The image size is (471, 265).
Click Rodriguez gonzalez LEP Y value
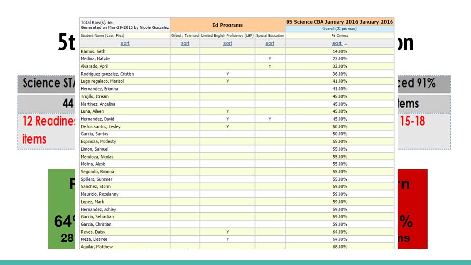227,74
